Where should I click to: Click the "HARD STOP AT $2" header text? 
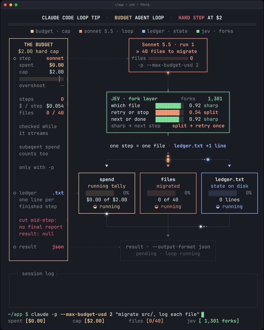pos(200,18)
